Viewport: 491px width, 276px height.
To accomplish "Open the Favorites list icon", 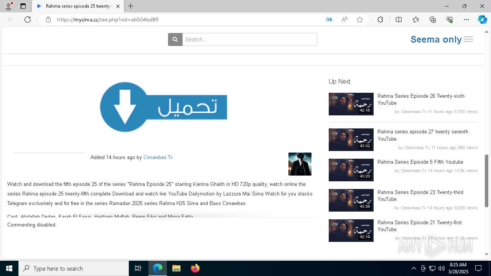I will 416,20.
